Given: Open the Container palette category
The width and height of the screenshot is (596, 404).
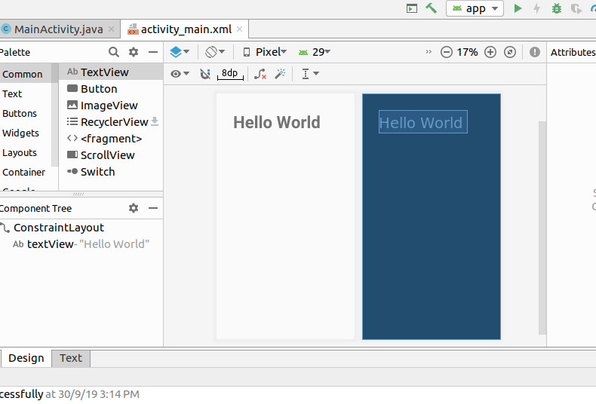Looking at the screenshot, I should [x=26, y=173].
